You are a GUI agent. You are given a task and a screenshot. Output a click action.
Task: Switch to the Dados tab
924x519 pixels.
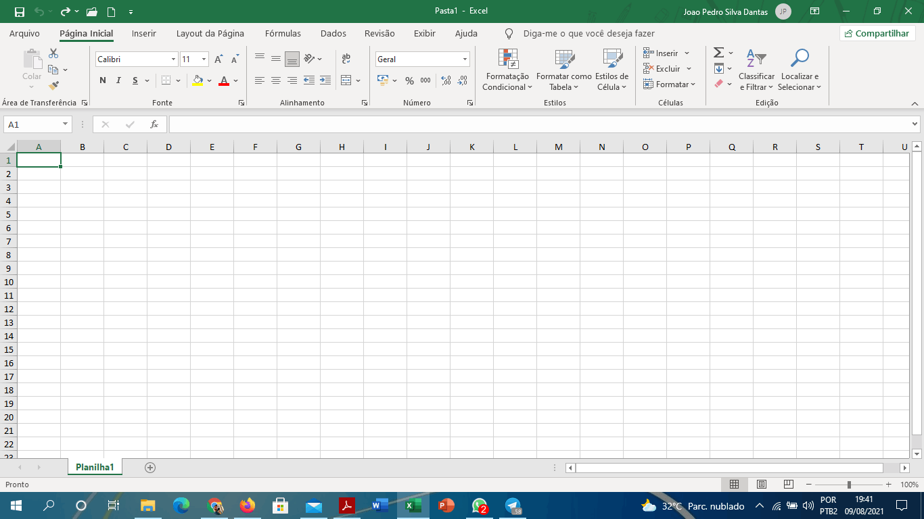pos(333,33)
